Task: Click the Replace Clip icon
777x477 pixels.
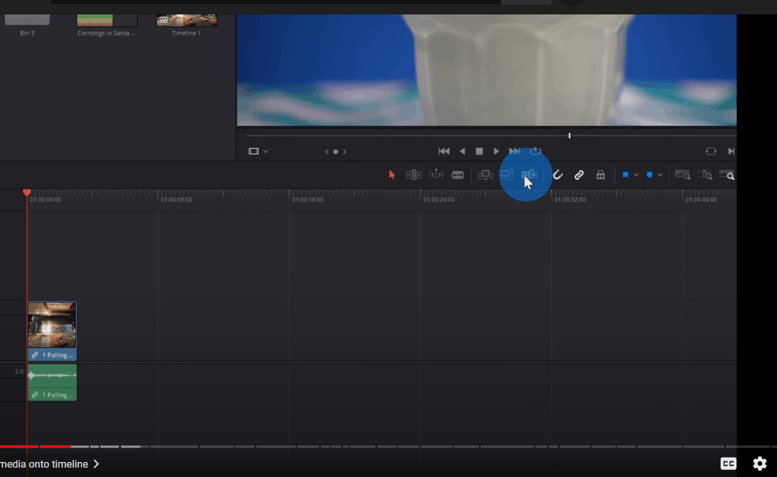Action: click(529, 175)
